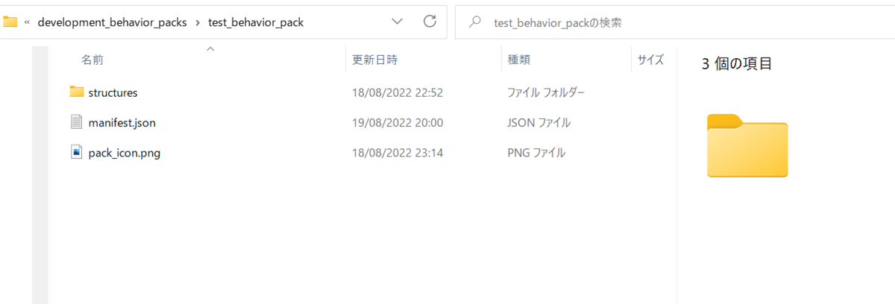Screen dimensions: 895x304
Task: Sort by the 名前 column header
Action: (92, 60)
